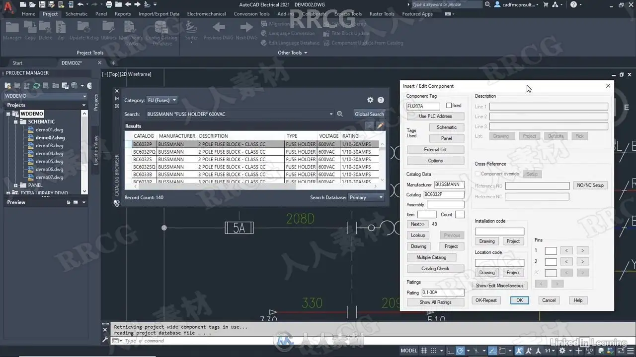636x357 pixels.
Task: Toggle MODEL space button in status bar
Action: pos(409,351)
